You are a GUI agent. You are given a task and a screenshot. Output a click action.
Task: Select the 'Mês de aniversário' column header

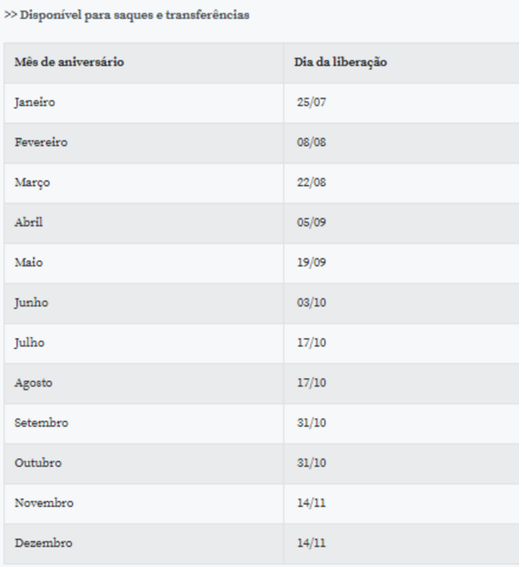point(69,62)
